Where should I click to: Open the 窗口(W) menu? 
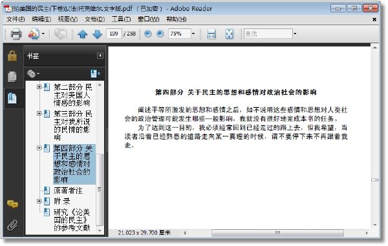[x=148, y=19]
